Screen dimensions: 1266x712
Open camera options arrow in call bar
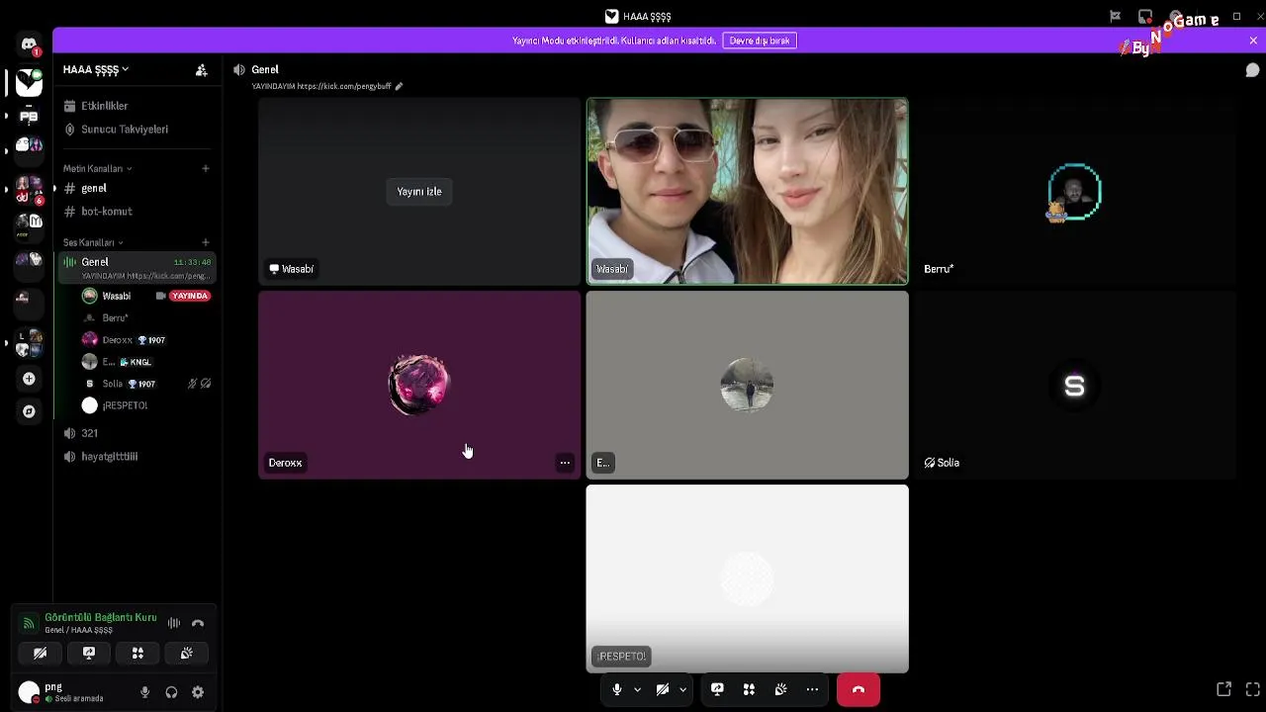tap(682, 690)
